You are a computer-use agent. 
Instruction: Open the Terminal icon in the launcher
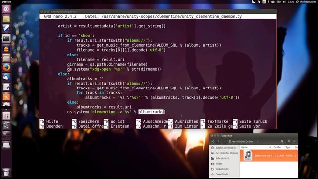tap(6, 38)
